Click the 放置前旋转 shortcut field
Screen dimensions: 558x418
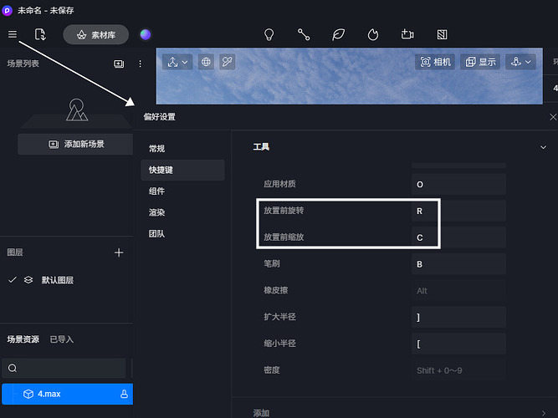[x=459, y=211]
